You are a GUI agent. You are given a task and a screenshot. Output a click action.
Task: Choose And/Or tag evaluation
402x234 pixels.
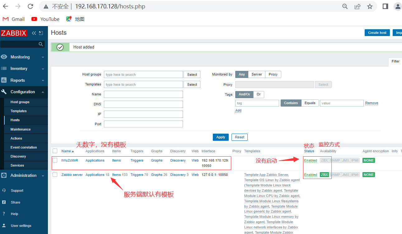[244, 94]
